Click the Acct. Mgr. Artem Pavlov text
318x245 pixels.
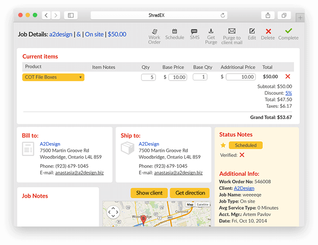coord(245,214)
